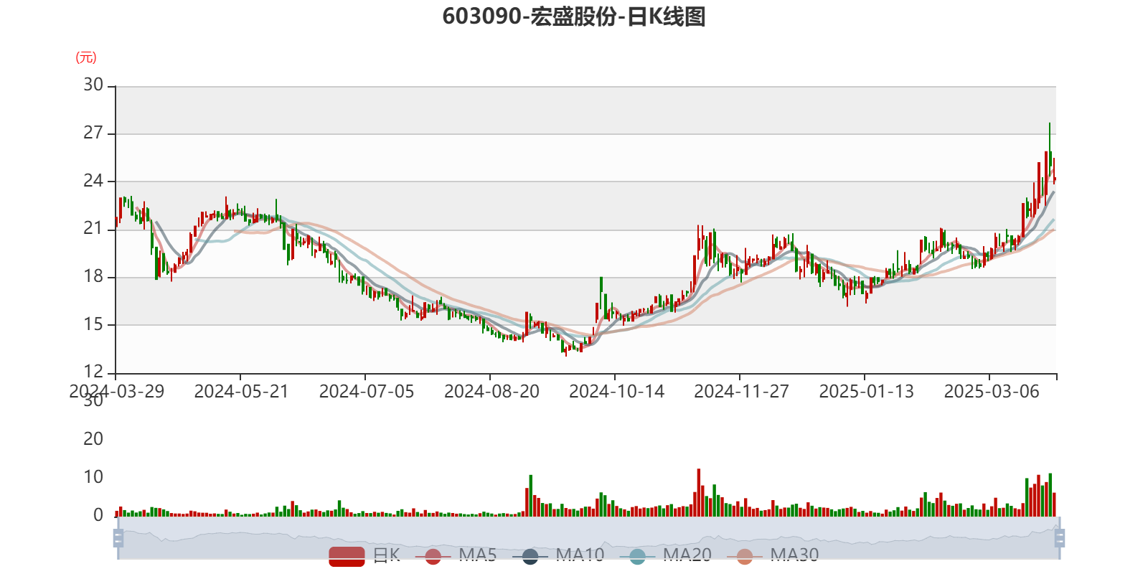Click the 21 price axis label

93,229
